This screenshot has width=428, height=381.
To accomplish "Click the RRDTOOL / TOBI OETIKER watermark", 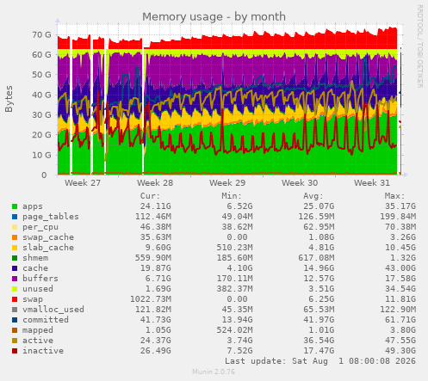I will (x=419, y=46).
